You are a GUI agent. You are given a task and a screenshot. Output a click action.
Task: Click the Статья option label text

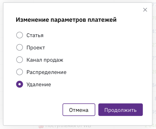point(35,35)
